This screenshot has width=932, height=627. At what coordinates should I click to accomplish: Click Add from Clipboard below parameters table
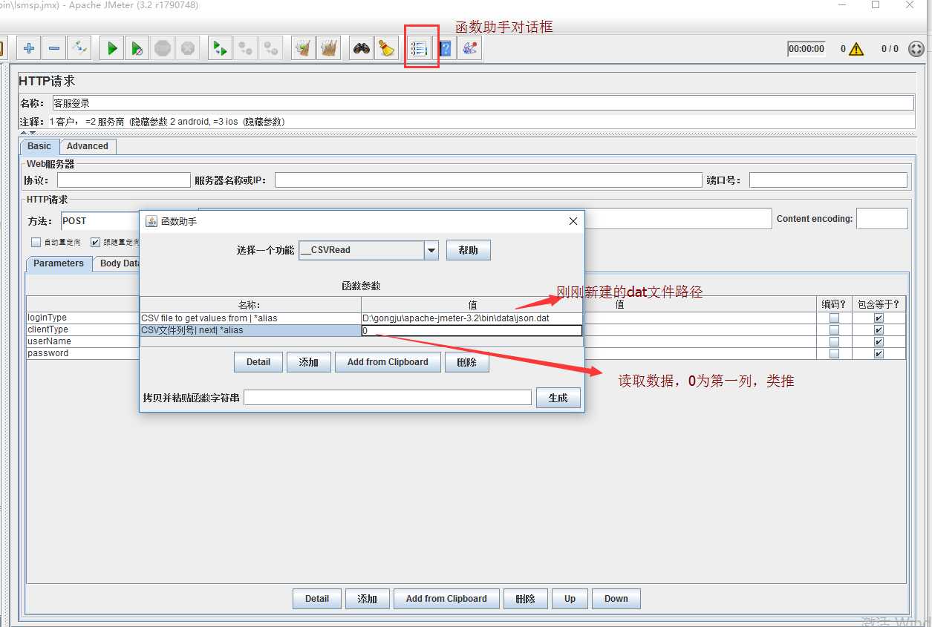click(446, 599)
